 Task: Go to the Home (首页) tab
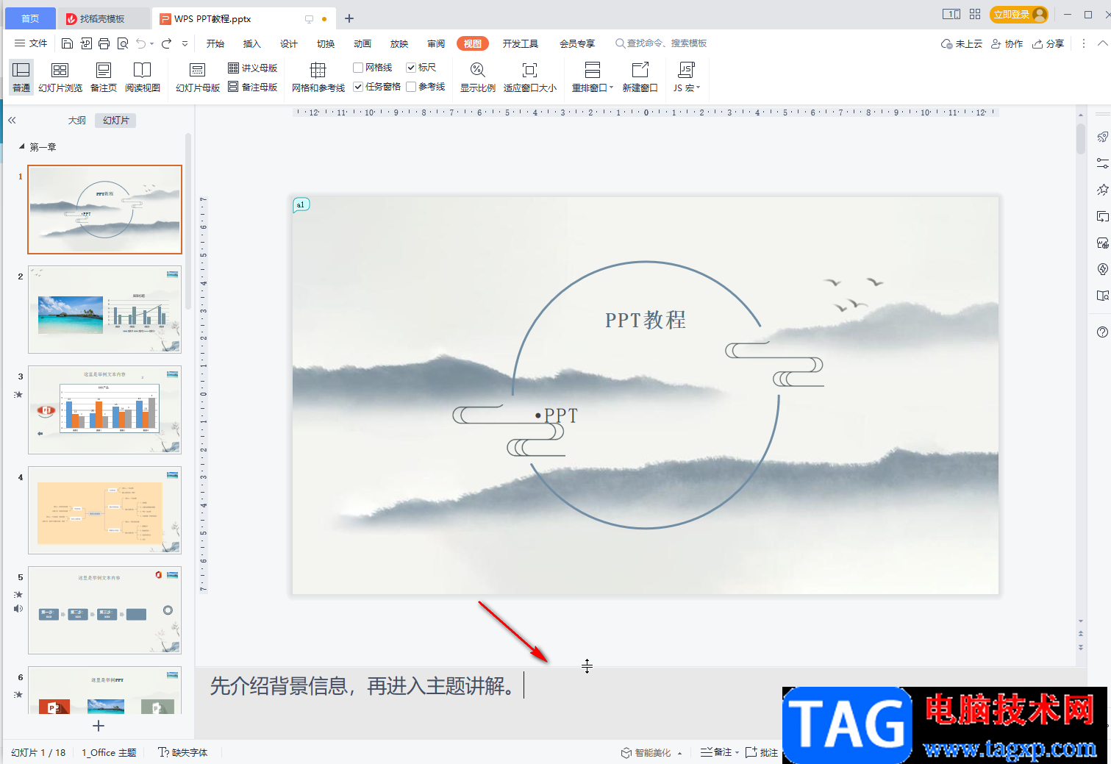coord(30,18)
